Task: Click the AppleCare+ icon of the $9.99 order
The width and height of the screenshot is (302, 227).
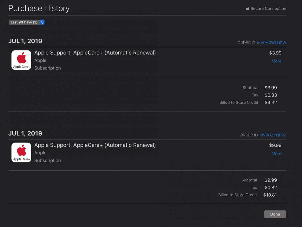Action: pos(21,153)
